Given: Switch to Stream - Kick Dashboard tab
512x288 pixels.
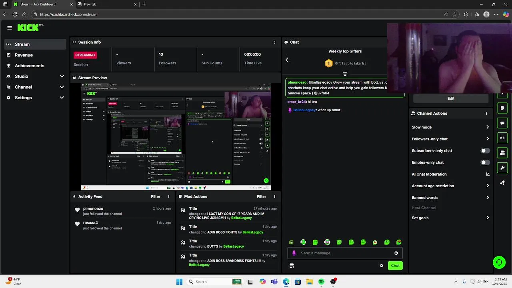Looking at the screenshot, I should click(43, 4).
